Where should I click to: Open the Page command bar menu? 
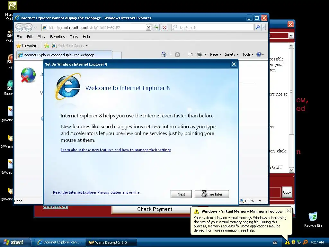[x=216, y=54]
